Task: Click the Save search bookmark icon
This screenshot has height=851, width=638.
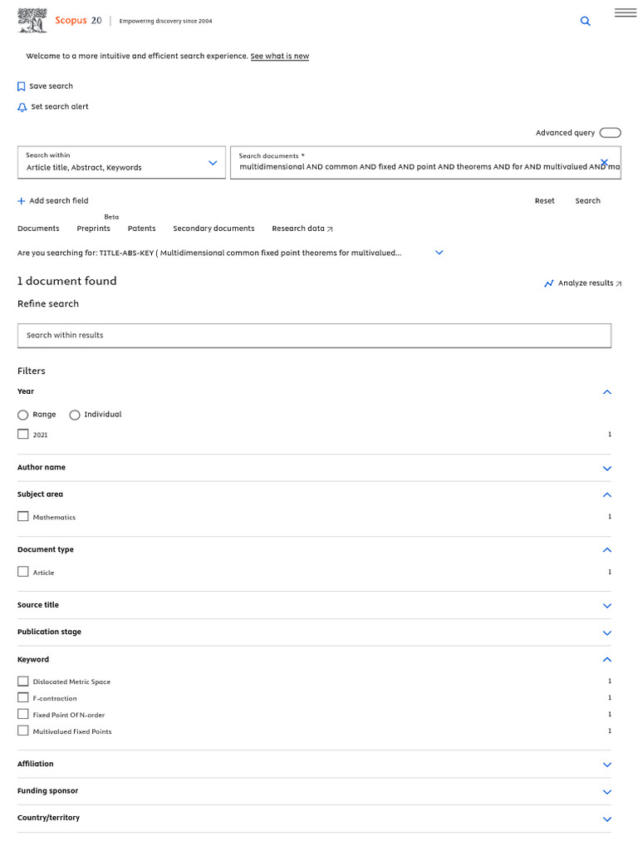Action: (x=22, y=86)
